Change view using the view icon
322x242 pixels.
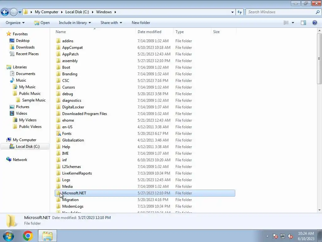(x=286, y=23)
